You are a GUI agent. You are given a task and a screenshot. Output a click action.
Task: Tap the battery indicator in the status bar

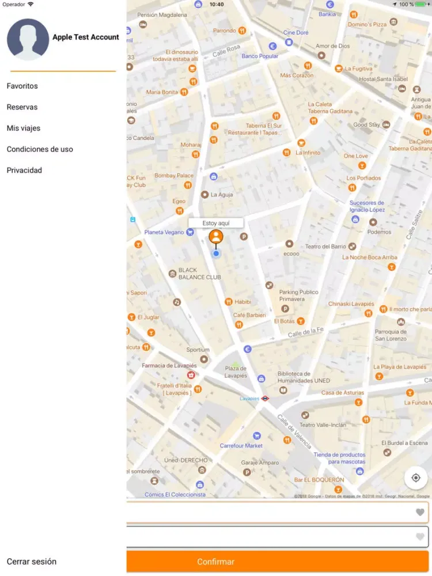(422, 4)
